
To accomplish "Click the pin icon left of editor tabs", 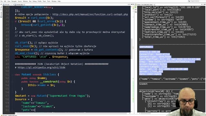I will click(1, 5).
